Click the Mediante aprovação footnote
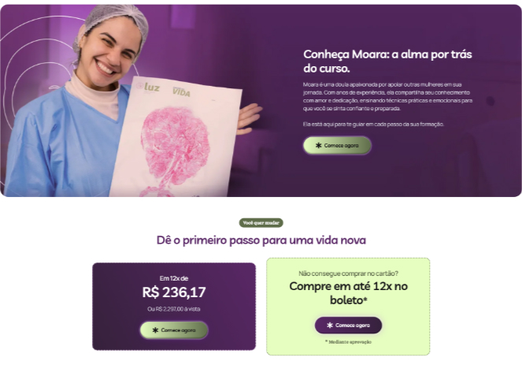The width and height of the screenshot is (522, 376). pos(348,342)
